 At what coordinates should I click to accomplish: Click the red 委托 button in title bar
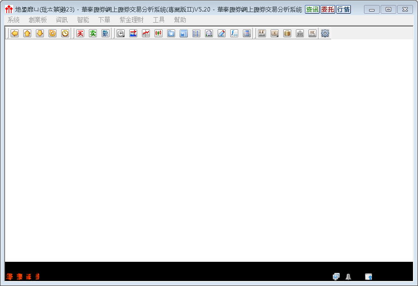point(328,10)
